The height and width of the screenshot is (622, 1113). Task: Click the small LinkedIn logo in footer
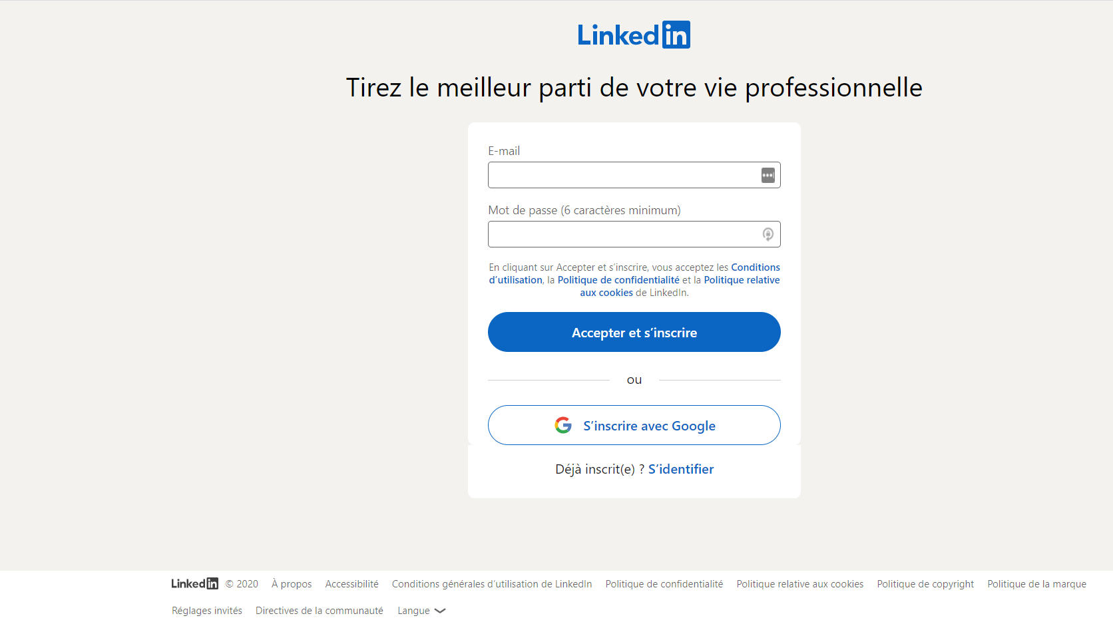[194, 583]
